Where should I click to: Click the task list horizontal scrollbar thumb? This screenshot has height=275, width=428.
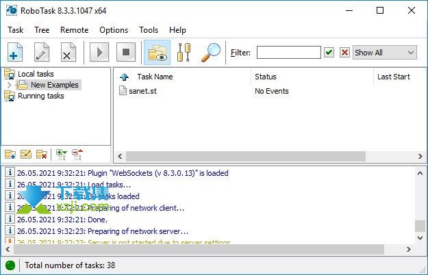245,156
